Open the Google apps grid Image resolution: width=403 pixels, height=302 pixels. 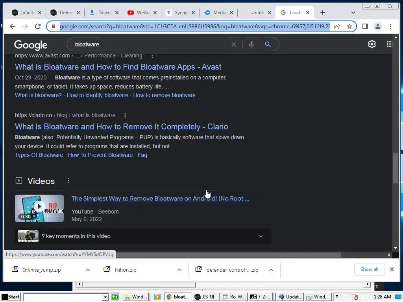coord(389,44)
